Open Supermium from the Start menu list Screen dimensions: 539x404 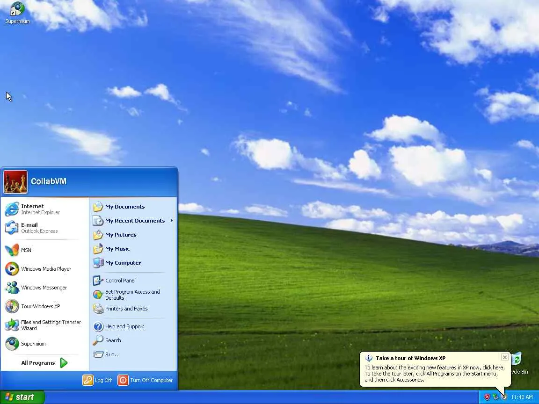point(45,344)
